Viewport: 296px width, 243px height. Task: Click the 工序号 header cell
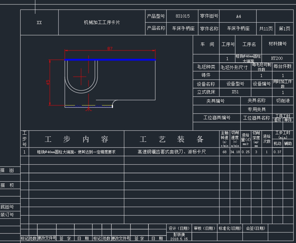(228, 44)
